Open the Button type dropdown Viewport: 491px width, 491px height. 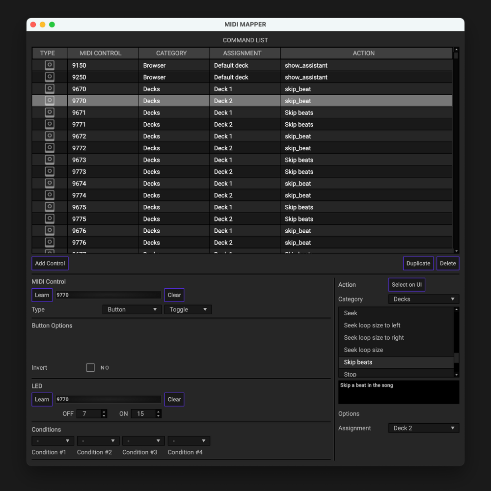[x=132, y=310]
